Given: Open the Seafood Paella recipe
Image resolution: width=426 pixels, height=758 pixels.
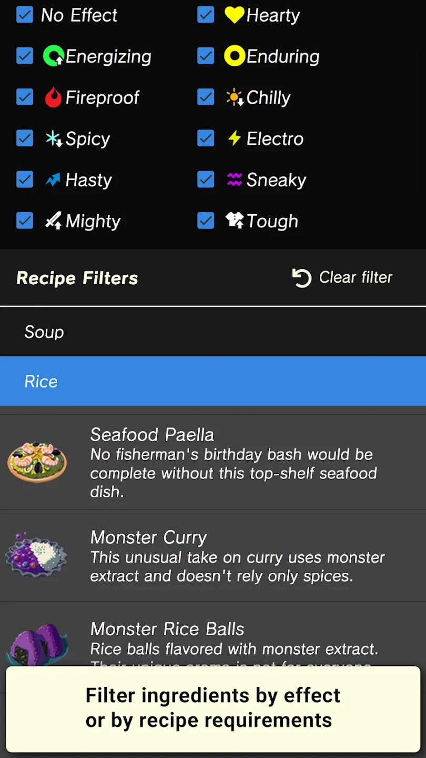Looking at the screenshot, I should 213,462.
